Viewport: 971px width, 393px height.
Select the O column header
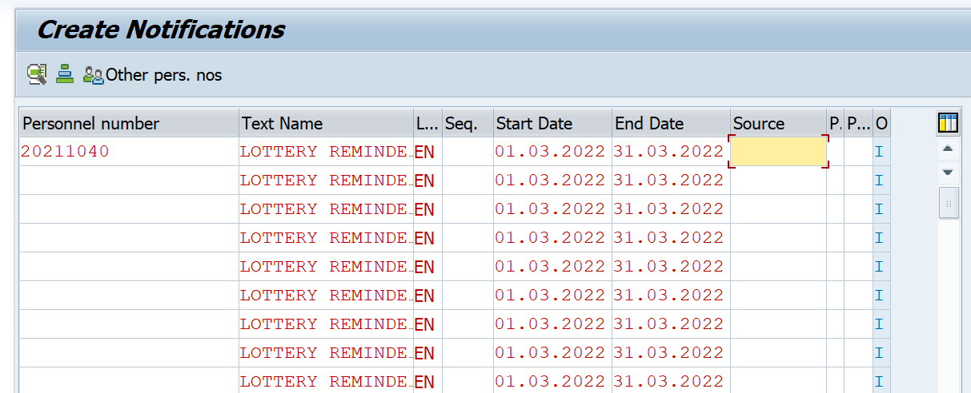pos(881,123)
